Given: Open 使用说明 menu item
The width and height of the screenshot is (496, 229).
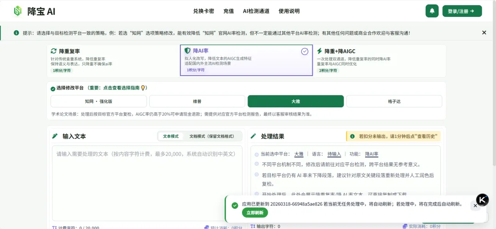Looking at the screenshot, I should pos(289,11).
